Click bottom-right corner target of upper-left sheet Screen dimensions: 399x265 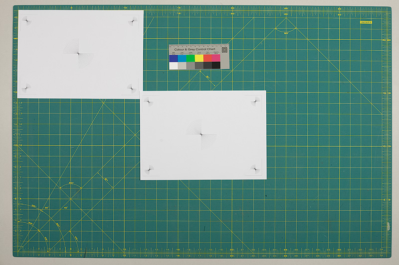tap(132, 88)
